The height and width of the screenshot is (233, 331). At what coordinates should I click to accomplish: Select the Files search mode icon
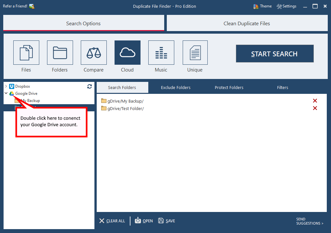[x=26, y=53]
